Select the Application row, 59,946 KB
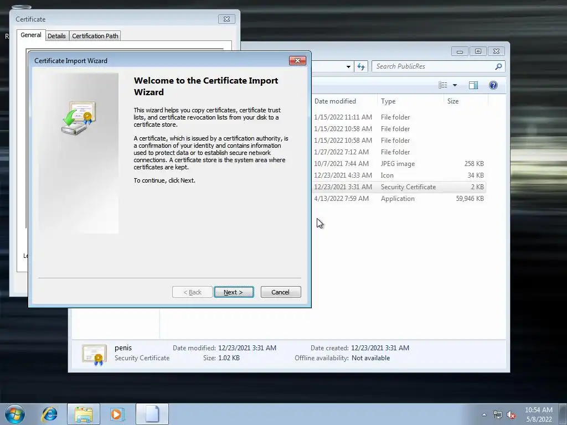Viewport: 567px width, 425px height. tap(399, 199)
